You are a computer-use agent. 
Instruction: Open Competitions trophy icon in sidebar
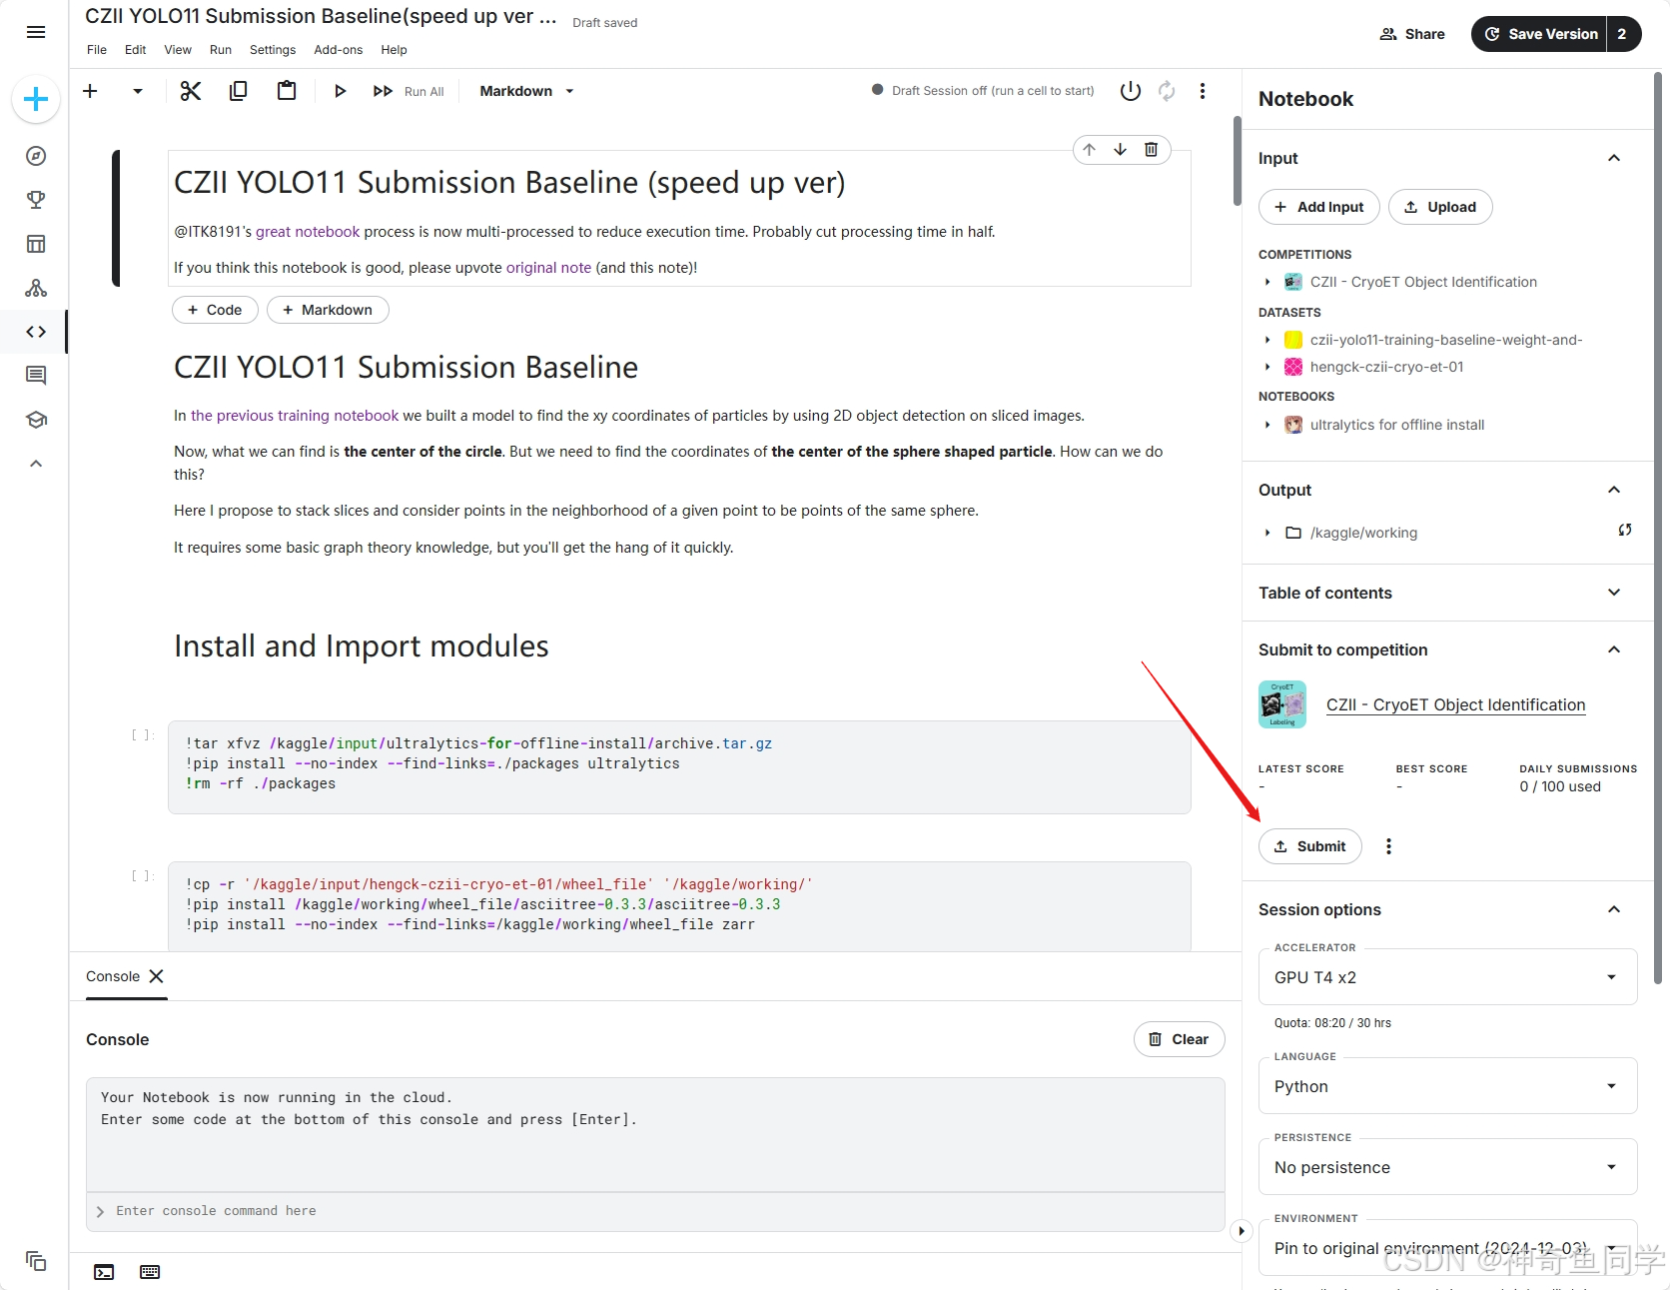tap(36, 200)
